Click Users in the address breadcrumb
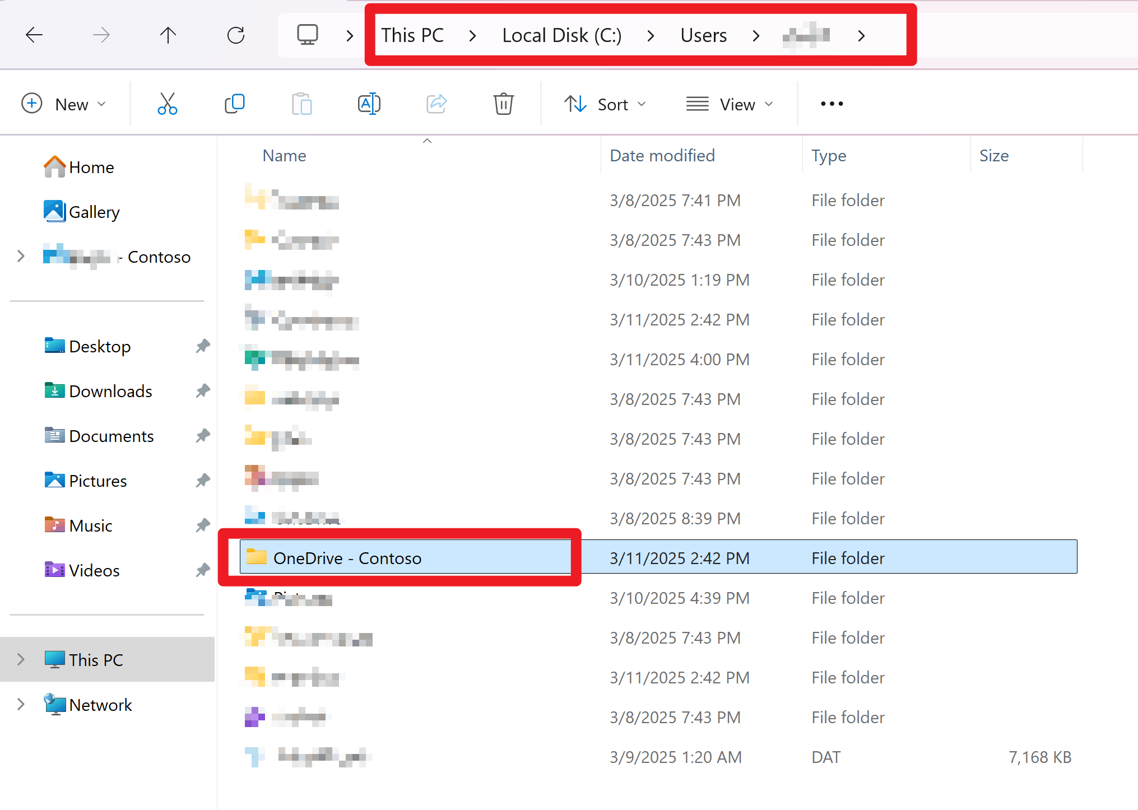This screenshot has width=1138, height=810. click(x=704, y=35)
